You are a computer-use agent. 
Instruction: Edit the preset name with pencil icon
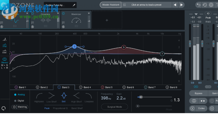coord(74,5)
